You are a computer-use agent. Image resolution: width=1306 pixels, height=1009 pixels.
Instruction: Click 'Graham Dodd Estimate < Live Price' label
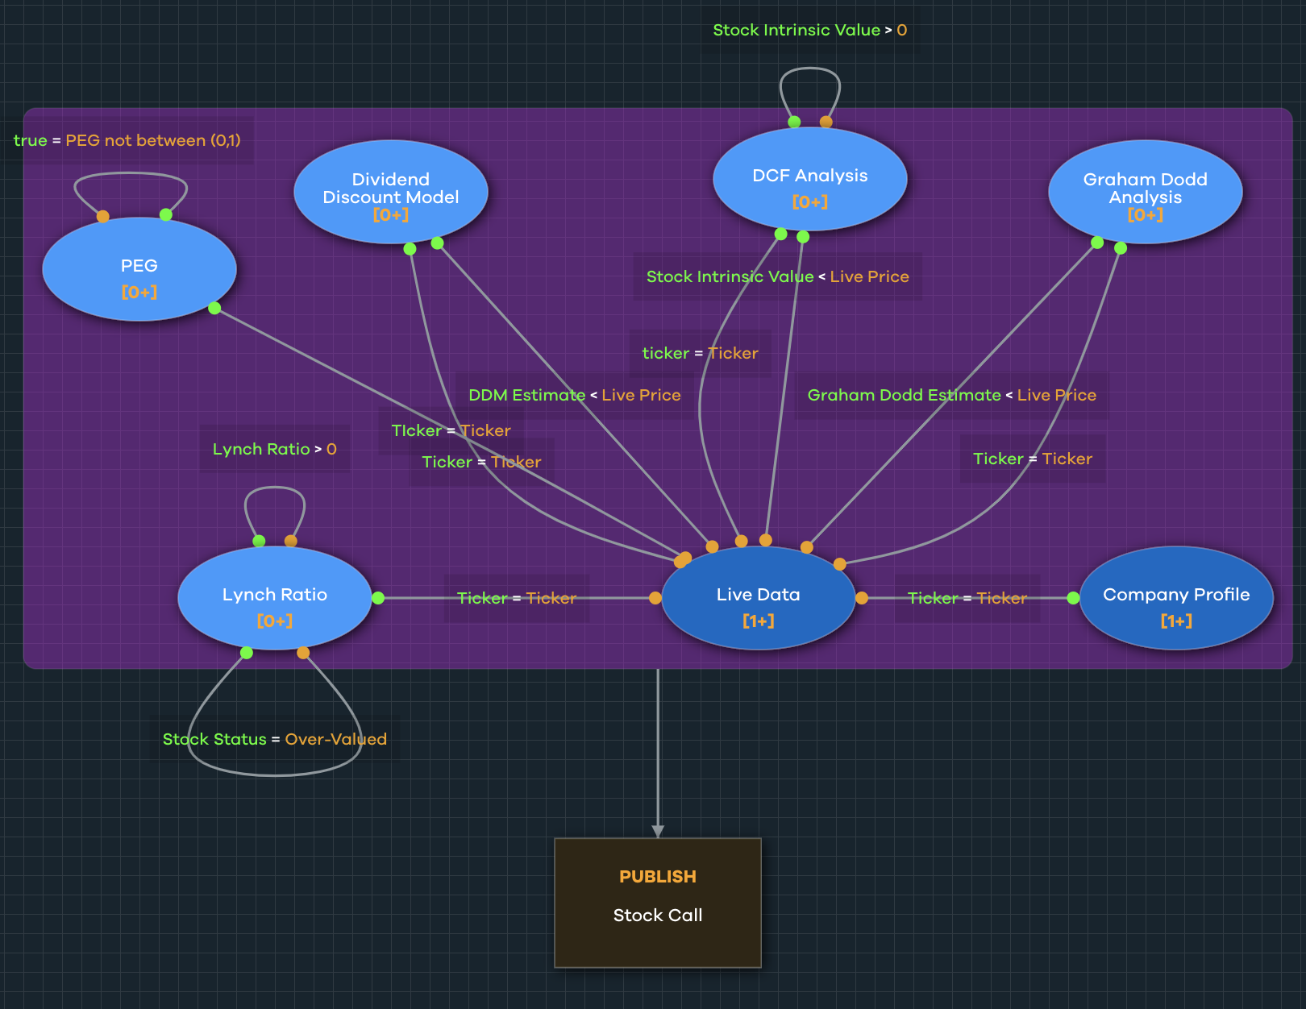click(x=951, y=396)
